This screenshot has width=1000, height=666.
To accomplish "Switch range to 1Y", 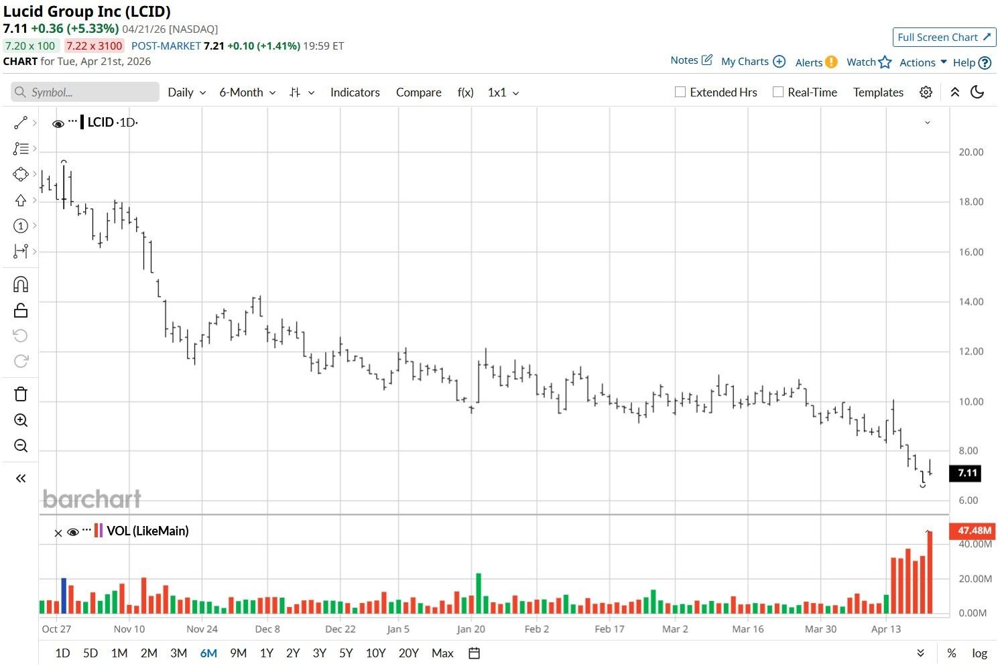I will [267, 653].
